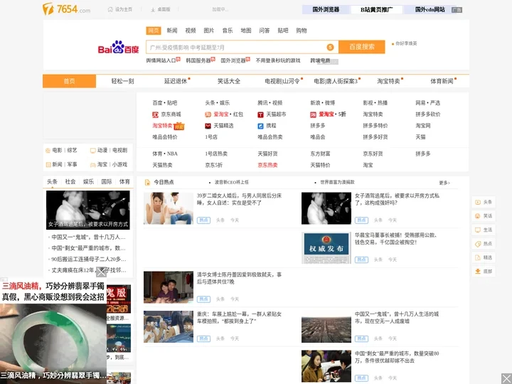Open the aerial ghost city thumbnail

click(326, 326)
